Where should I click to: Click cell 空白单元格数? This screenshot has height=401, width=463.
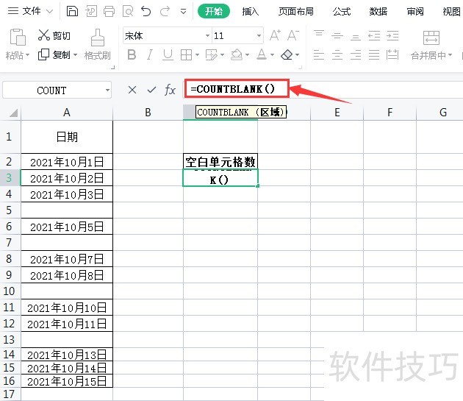click(x=220, y=162)
